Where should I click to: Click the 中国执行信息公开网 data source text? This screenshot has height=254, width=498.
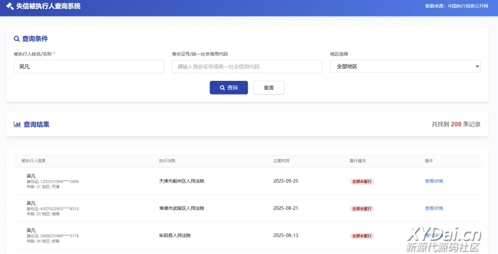point(468,6)
